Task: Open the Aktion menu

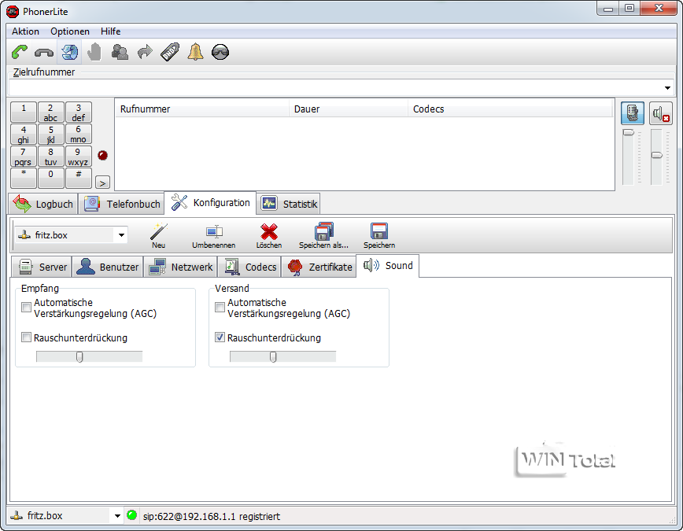Action: (25, 31)
